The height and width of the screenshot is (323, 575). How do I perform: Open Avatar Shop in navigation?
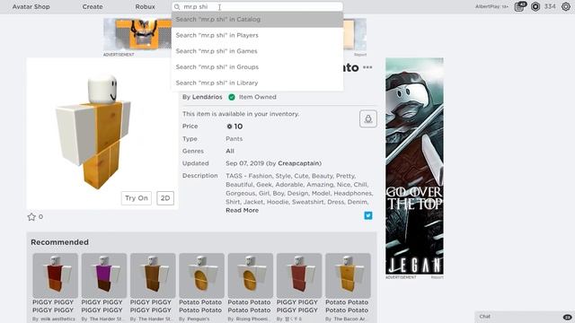pos(31,6)
